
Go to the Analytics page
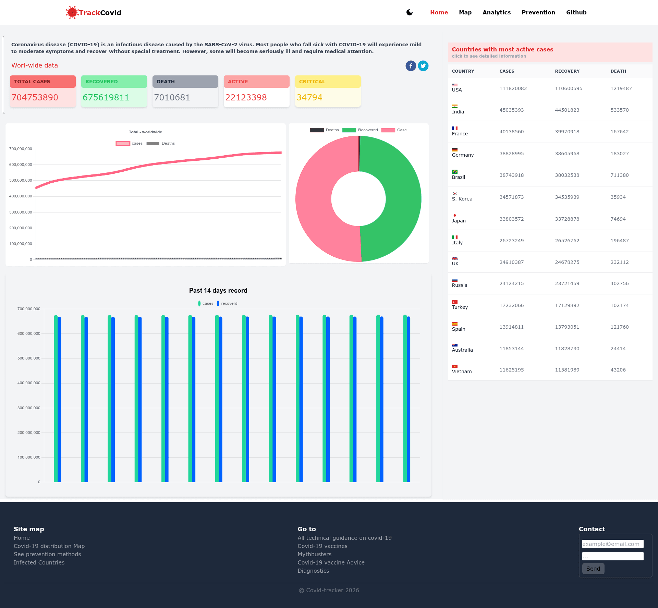click(497, 12)
